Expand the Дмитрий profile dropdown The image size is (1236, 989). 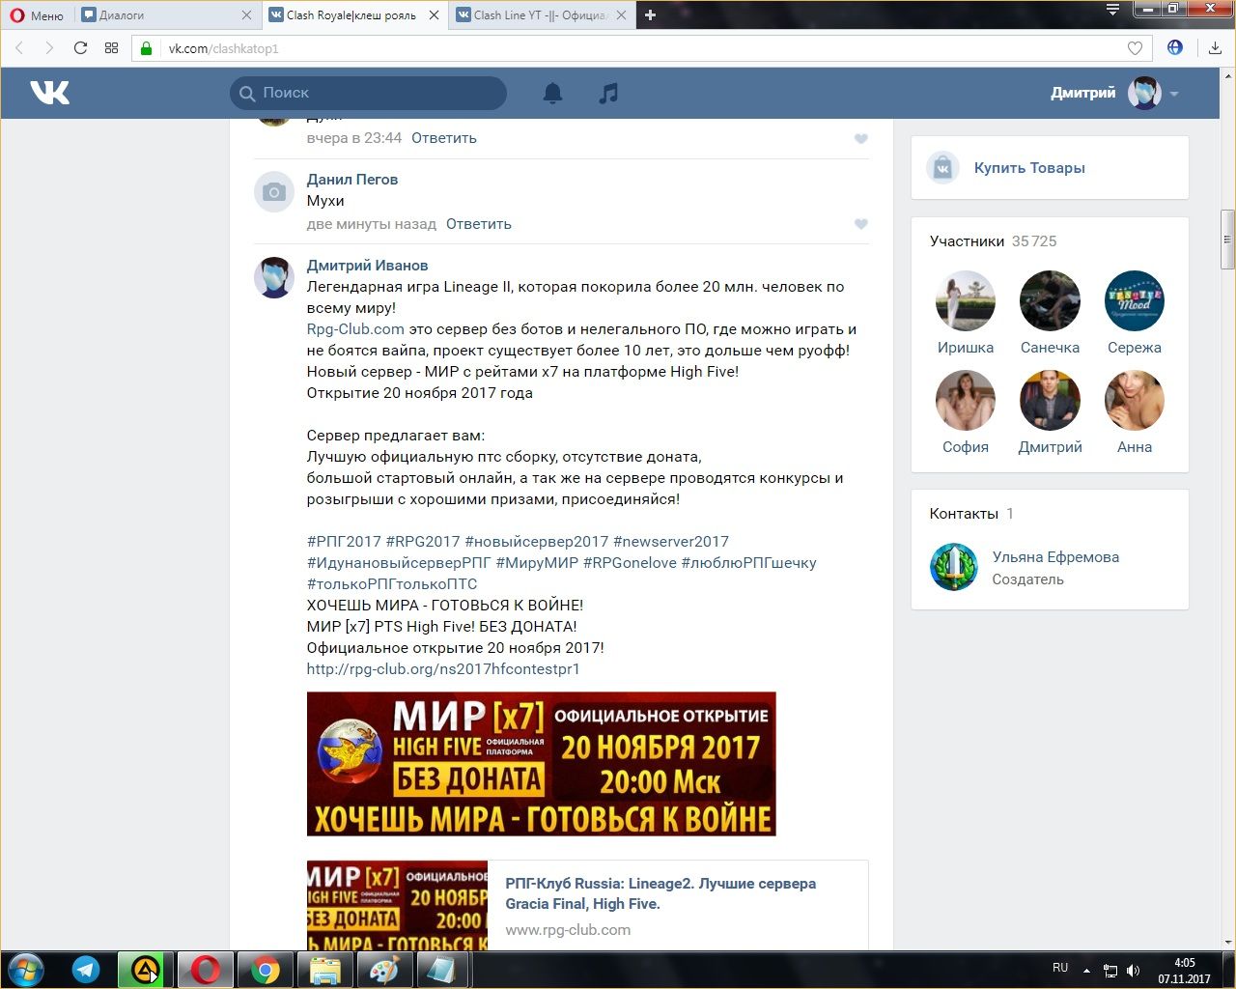1174,94
